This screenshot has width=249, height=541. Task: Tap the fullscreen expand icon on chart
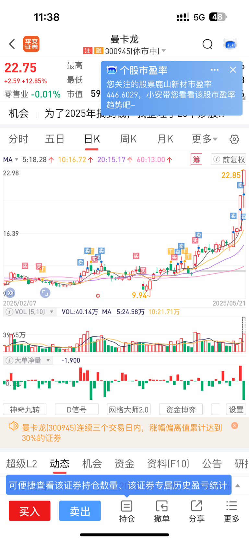click(x=45, y=292)
